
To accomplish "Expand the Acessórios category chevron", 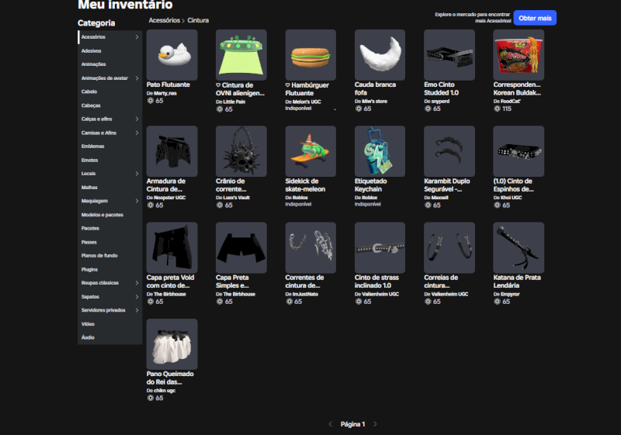I will tap(137, 36).
